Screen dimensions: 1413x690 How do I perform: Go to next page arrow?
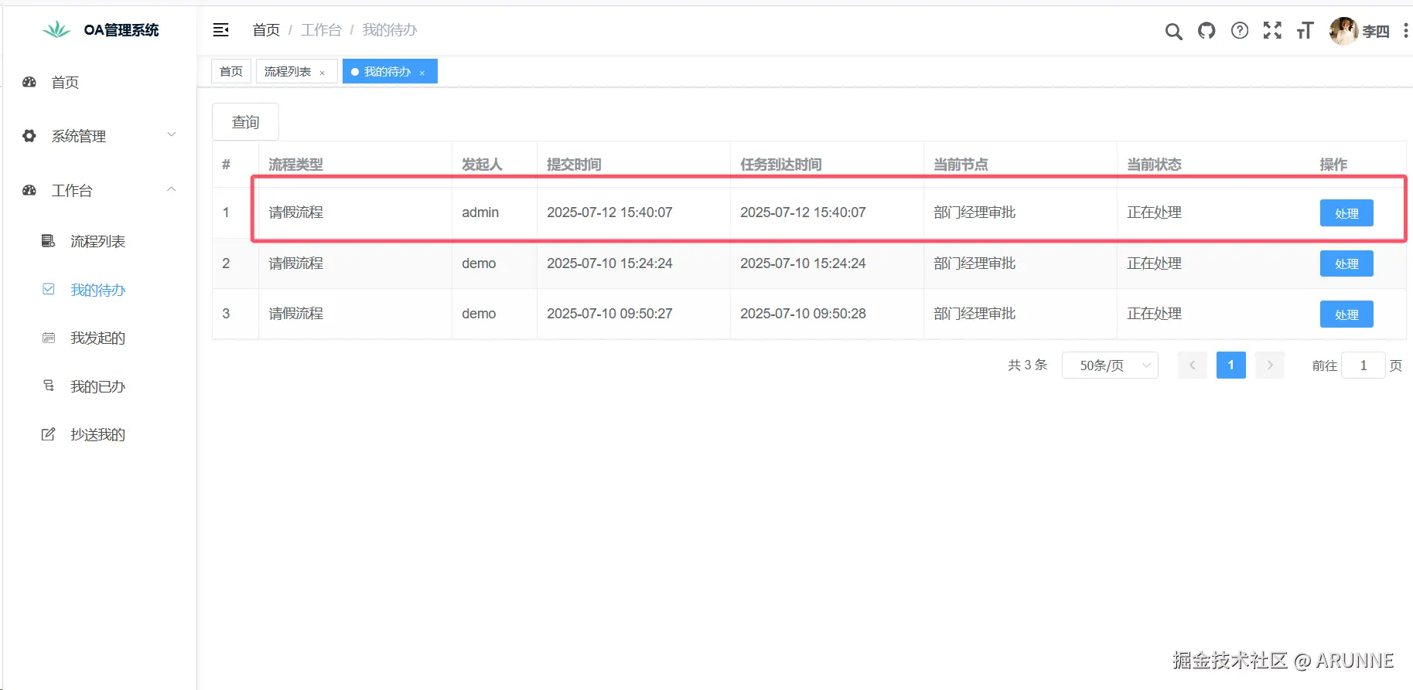pyautogui.click(x=1270, y=365)
